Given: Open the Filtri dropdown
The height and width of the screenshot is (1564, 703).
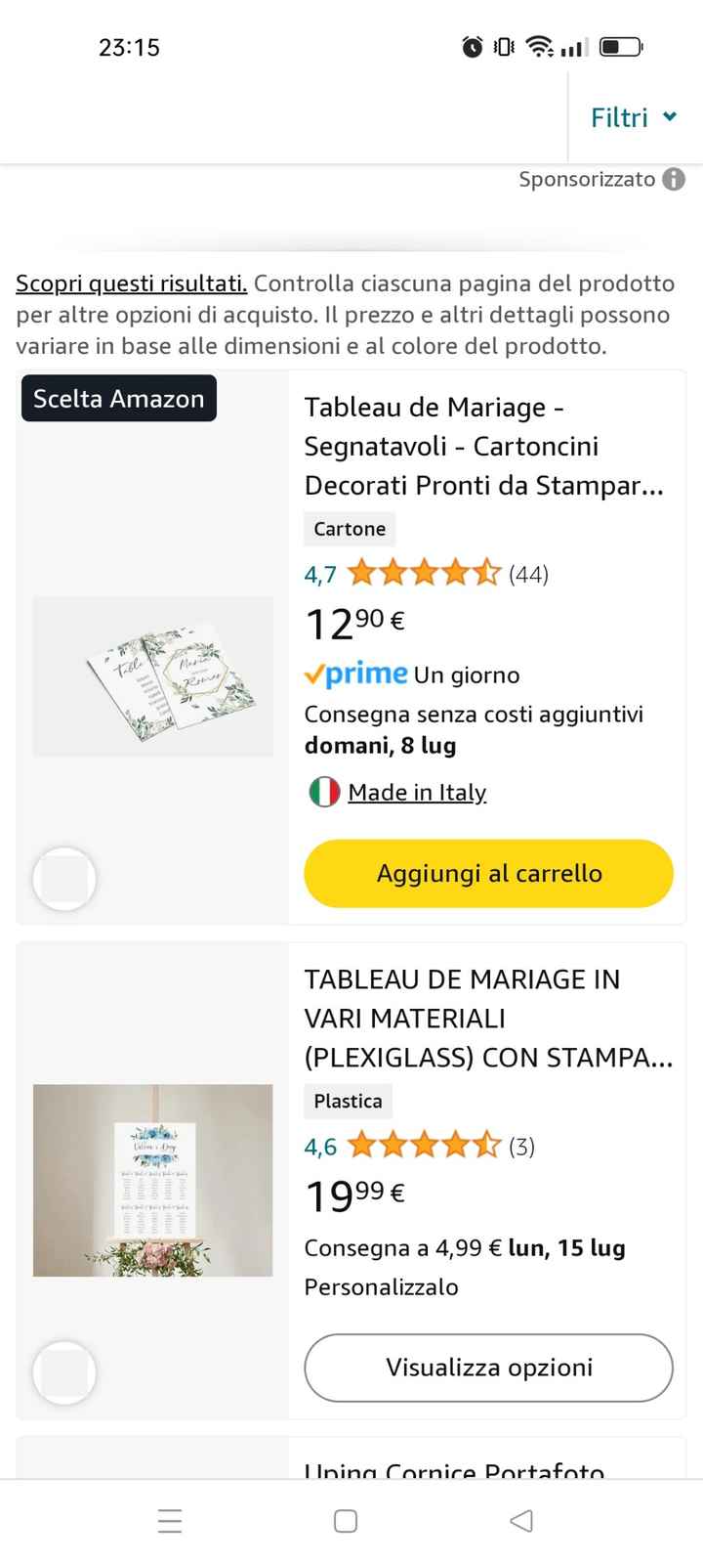Looking at the screenshot, I should (634, 118).
